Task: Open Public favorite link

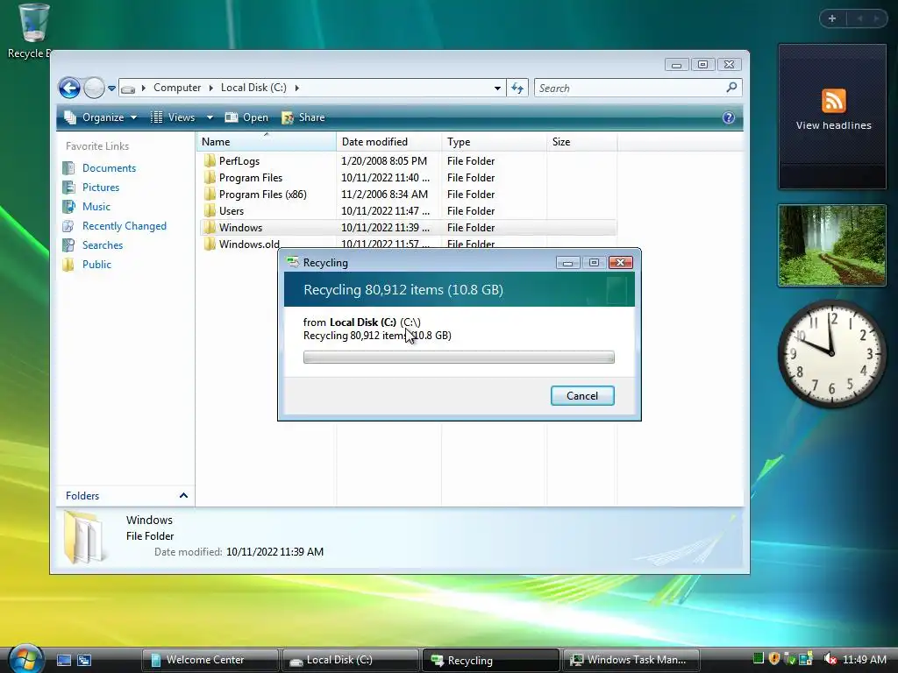Action: (x=96, y=265)
